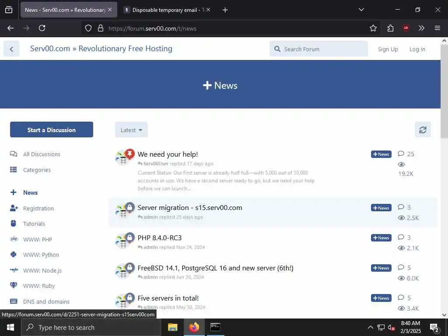Open the Latest sort dropdown

[x=131, y=130]
